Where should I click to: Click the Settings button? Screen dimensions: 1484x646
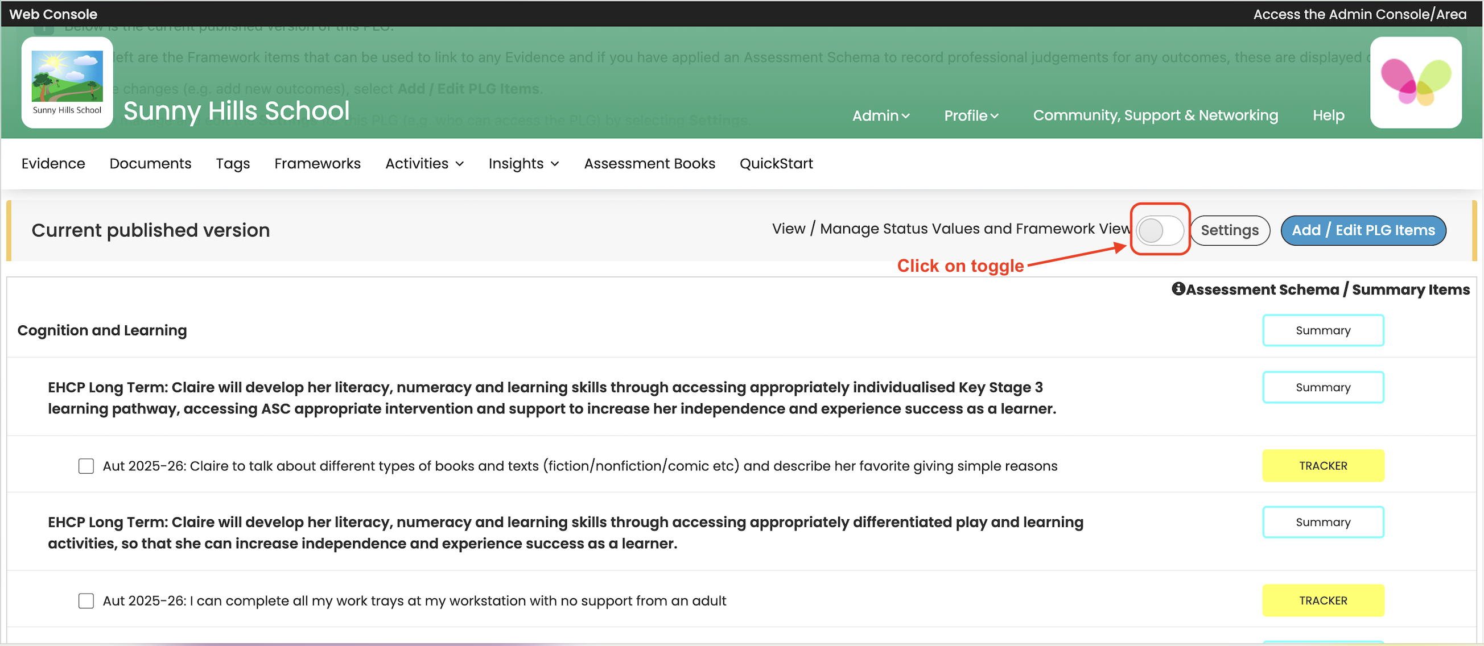click(x=1230, y=230)
